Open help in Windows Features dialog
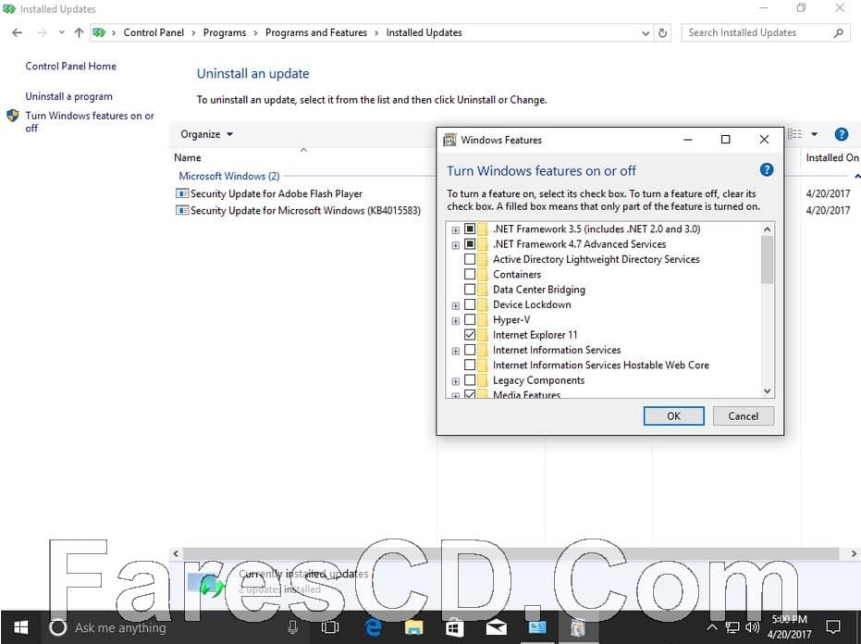The image size is (861, 644). [767, 170]
